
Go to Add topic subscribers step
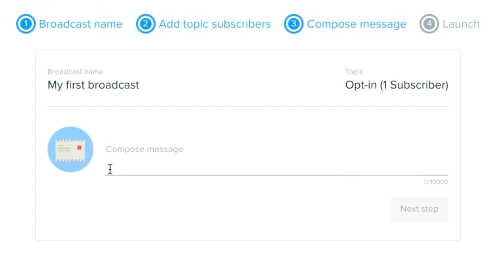(215, 24)
